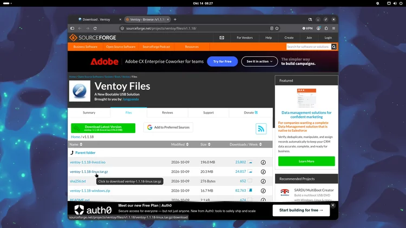The height and width of the screenshot is (228, 406).
Task: Show info icon for ventoy-1.1.18-linux.tar.gz
Action: 263,172
